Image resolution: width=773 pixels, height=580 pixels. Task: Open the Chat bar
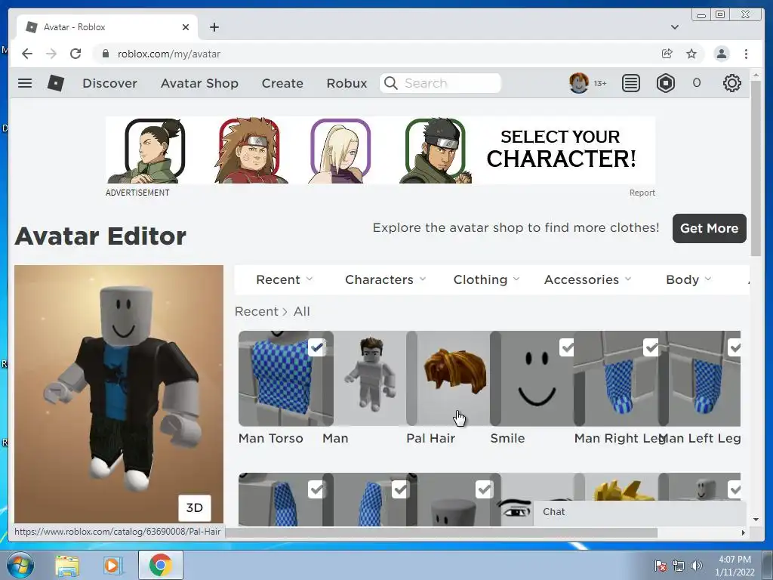point(640,512)
